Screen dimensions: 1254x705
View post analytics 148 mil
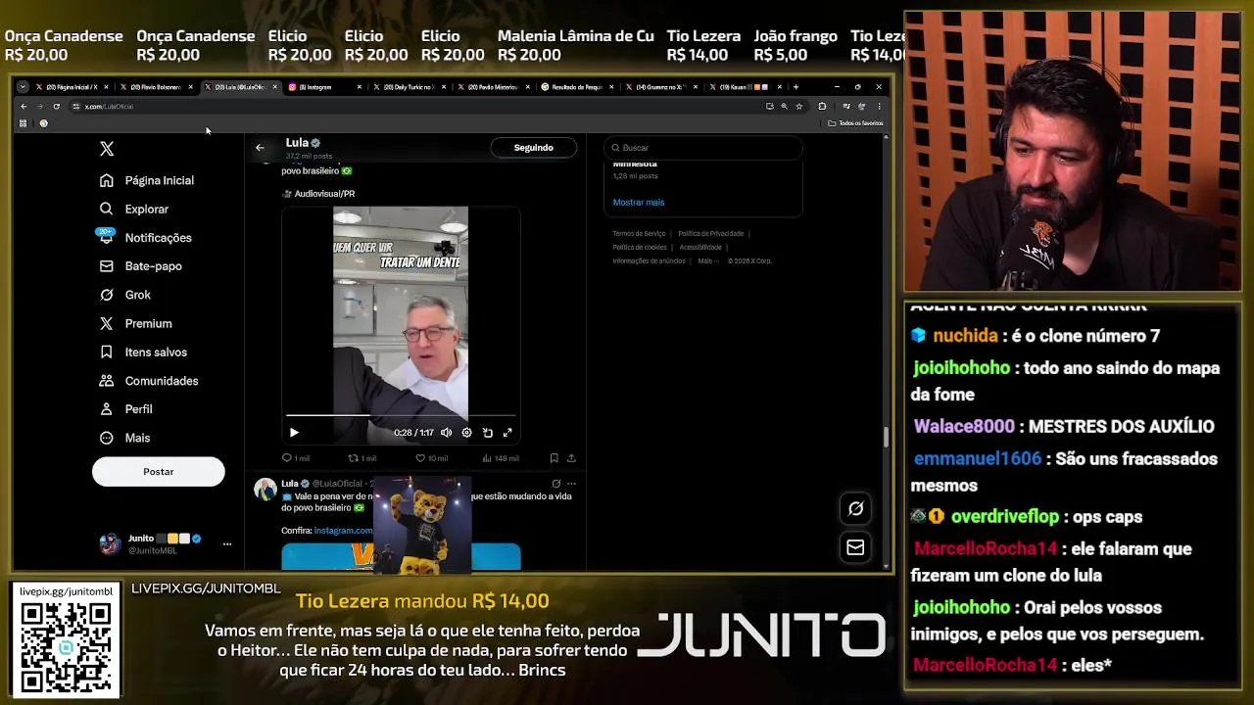tap(501, 458)
